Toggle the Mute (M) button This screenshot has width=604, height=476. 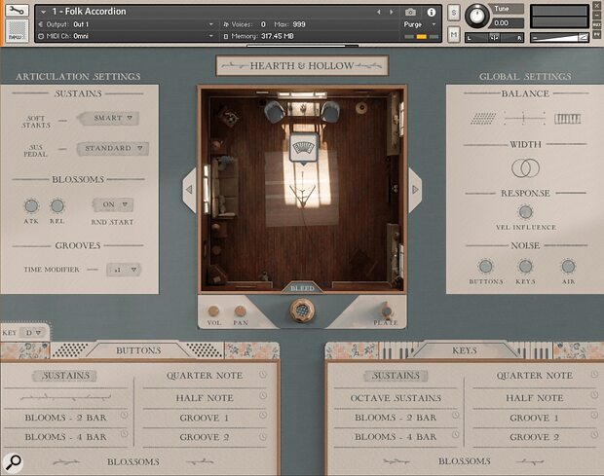(x=454, y=35)
